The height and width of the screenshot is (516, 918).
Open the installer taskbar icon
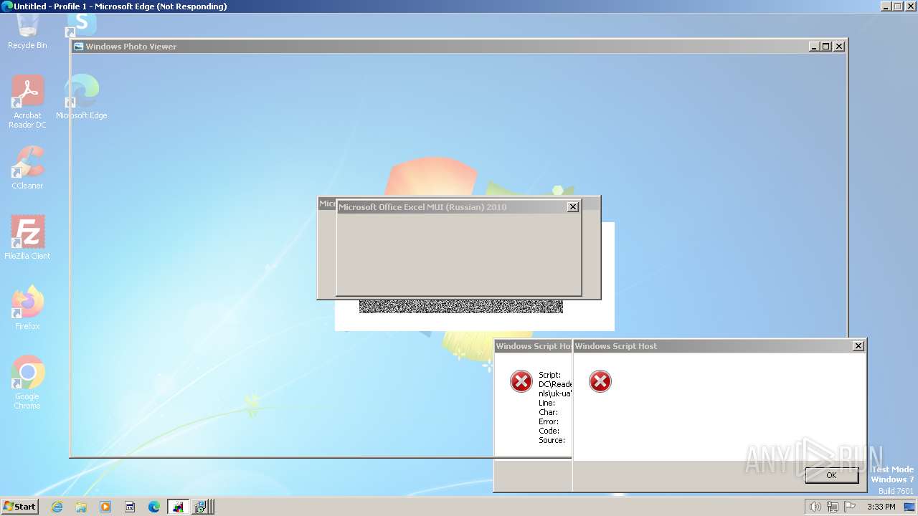pos(201,507)
